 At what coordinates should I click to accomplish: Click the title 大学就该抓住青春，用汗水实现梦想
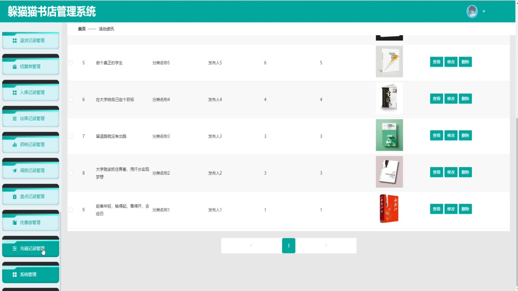[123, 173]
